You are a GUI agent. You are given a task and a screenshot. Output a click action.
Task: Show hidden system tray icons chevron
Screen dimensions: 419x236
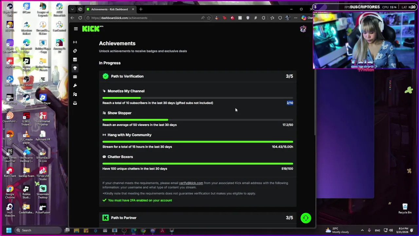[x=362, y=230]
